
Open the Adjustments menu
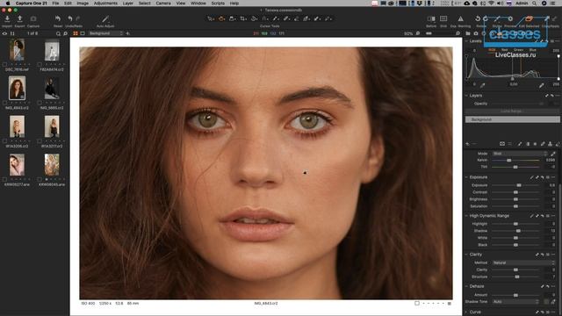click(x=105, y=4)
